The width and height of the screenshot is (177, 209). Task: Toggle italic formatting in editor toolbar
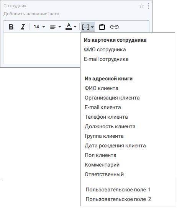pyautogui.click(x=23, y=27)
